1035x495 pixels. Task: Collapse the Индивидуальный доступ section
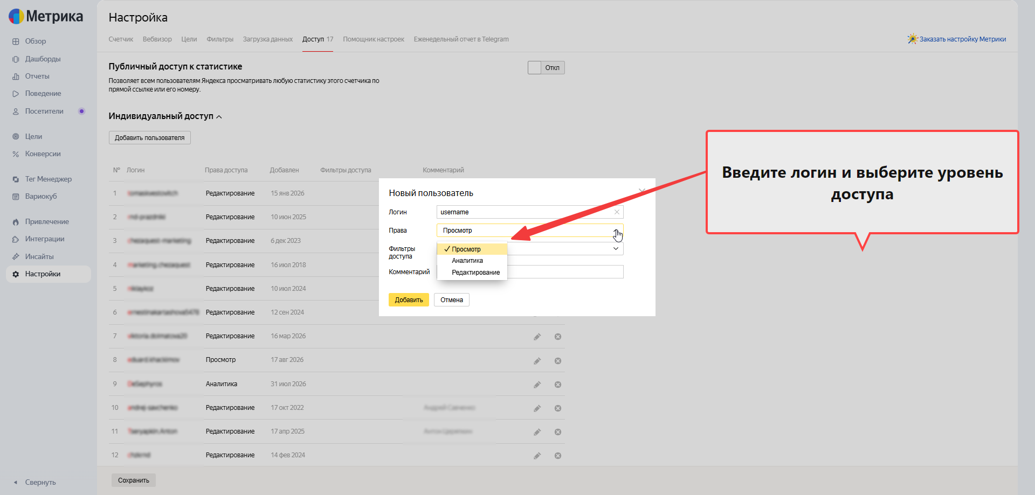(165, 116)
